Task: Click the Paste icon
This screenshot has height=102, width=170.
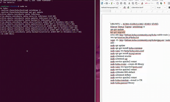Action: (136, 4)
